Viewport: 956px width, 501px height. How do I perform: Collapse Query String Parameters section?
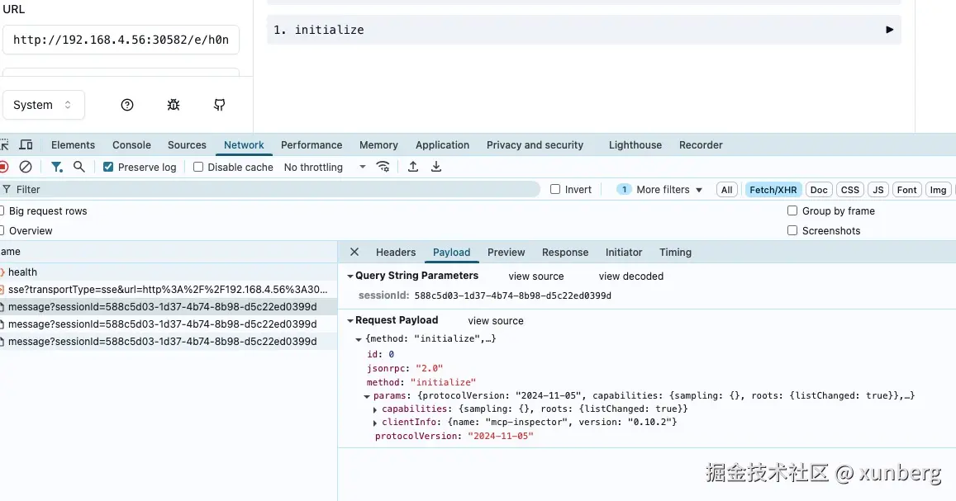click(x=350, y=276)
